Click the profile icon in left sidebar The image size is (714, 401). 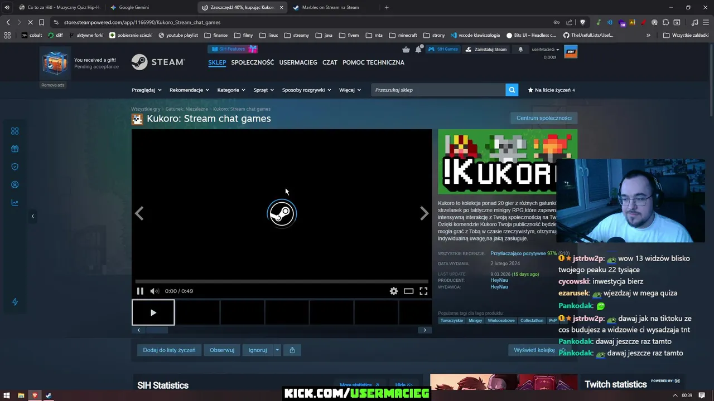15,184
